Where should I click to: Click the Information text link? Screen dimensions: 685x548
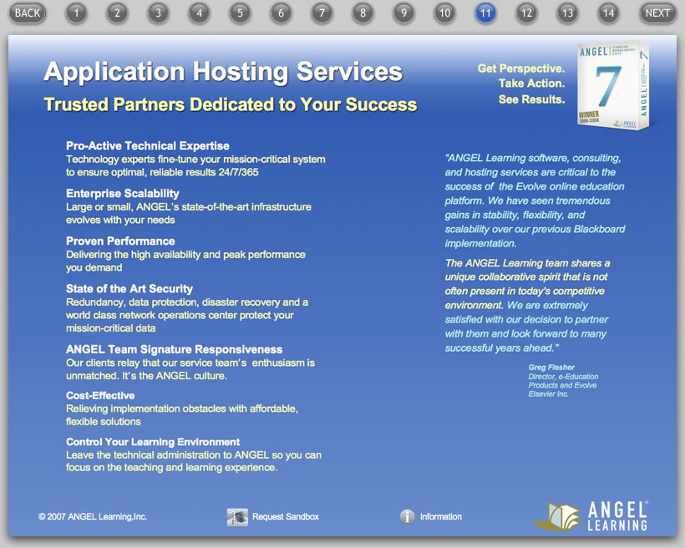pos(441,517)
